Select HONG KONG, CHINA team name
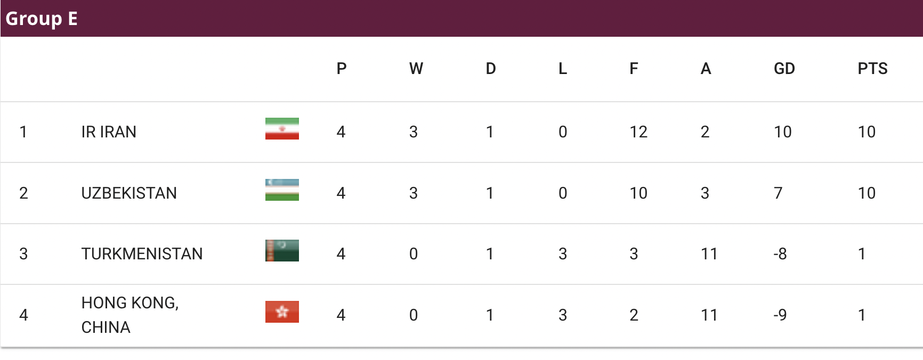The image size is (923, 360). click(x=130, y=315)
